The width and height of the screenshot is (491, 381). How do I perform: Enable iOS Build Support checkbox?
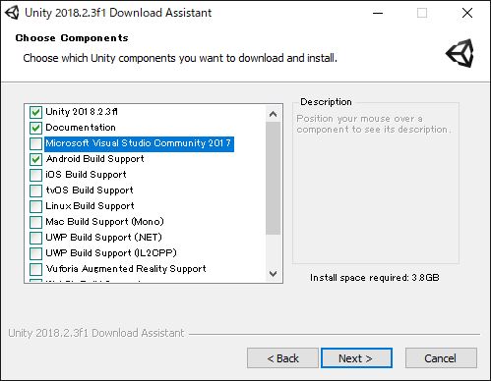(x=35, y=175)
